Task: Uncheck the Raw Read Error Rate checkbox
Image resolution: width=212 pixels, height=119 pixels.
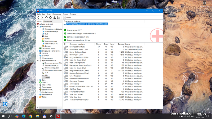Action: (x=65, y=47)
